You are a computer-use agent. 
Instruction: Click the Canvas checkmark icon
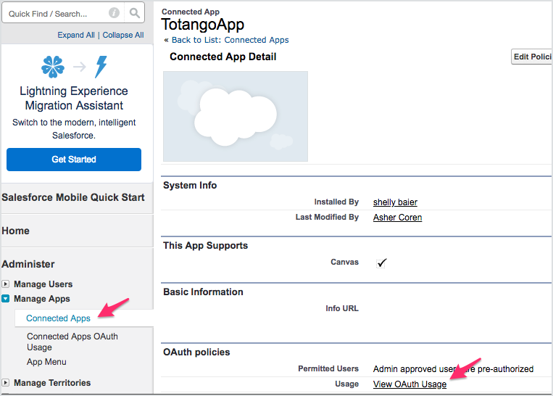pos(381,263)
